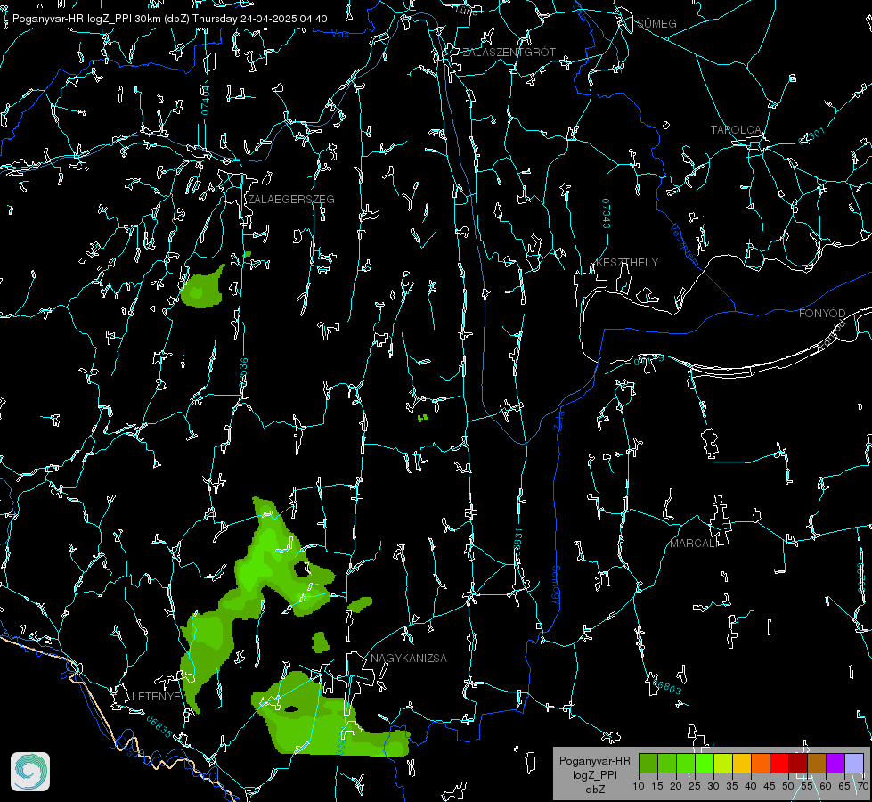Click the legend scale value 40
Viewport: 872px width, 802px height.
[751, 787]
